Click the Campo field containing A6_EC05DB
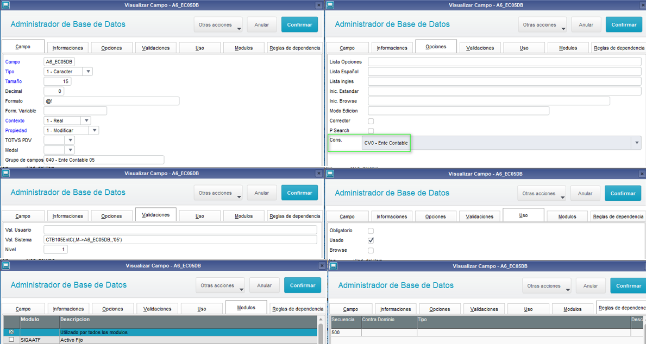 pos(59,62)
